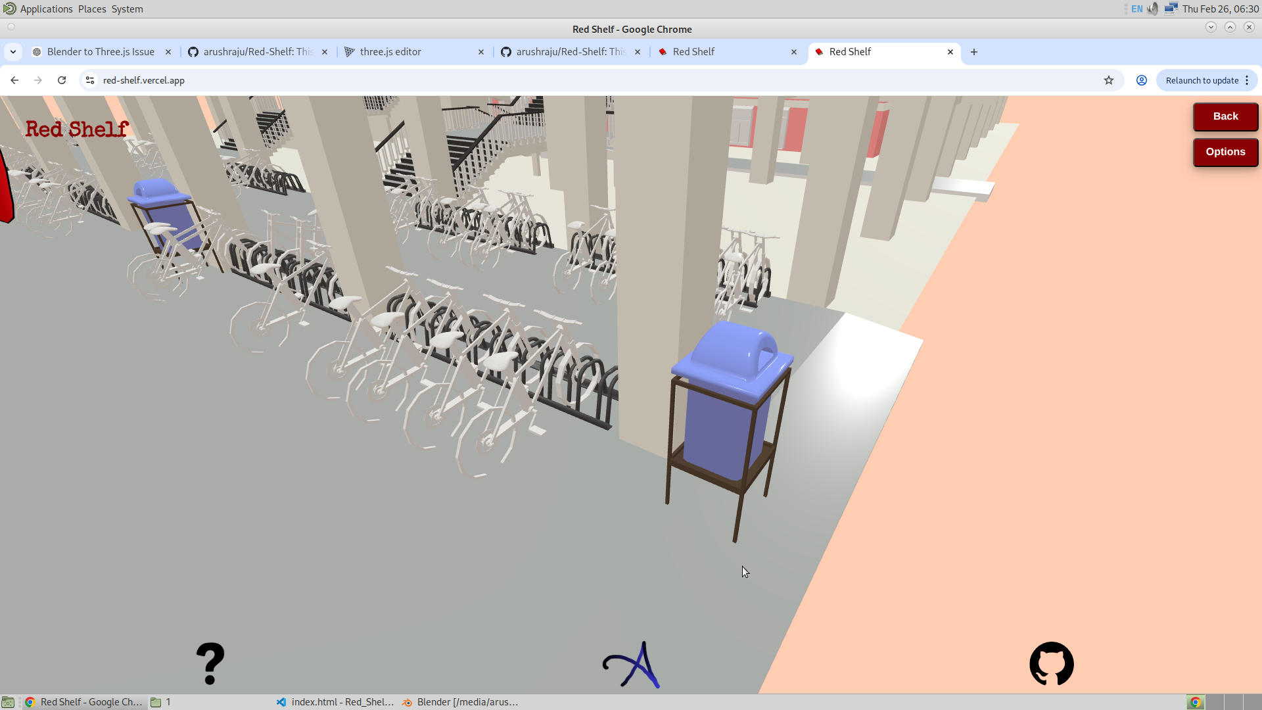Switch to the three.js editor tab
This screenshot has width=1262, height=710.
point(390,51)
